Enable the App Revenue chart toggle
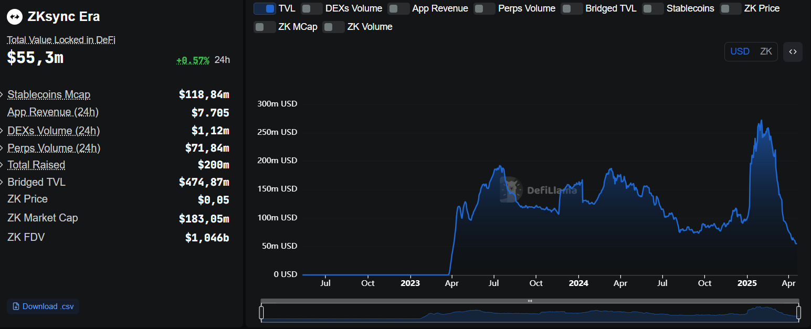811x329 pixels. click(398, 8)
